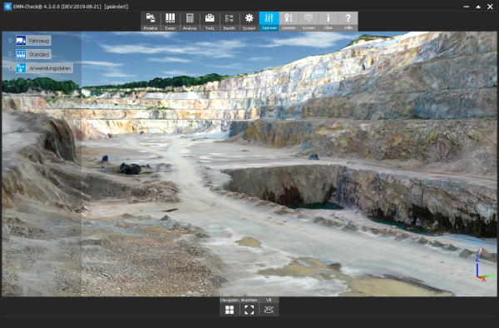
Task: Click the System speech-bubble button
Action: coord(309,22)
